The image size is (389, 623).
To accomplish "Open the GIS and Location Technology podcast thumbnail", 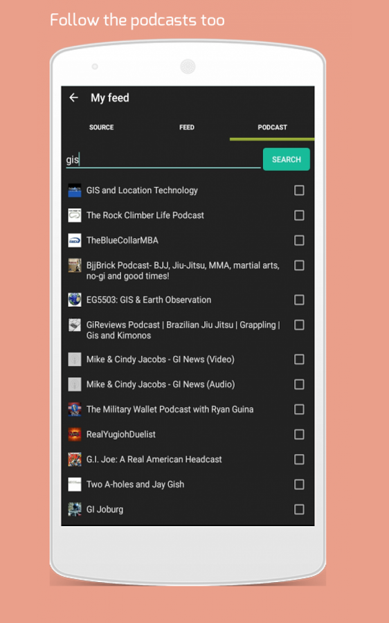I will [75, 190].
